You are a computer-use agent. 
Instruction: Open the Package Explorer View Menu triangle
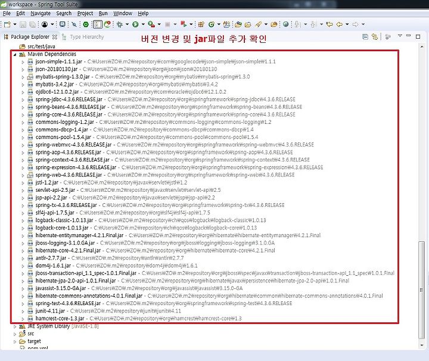(400, 36)
